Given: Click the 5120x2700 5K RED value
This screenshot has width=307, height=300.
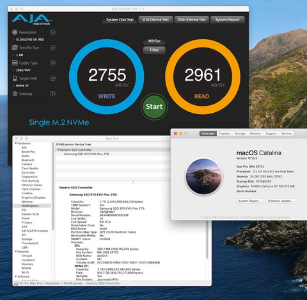Looking at the screenshot, I should pyautogui.click(x=30, y=40).
